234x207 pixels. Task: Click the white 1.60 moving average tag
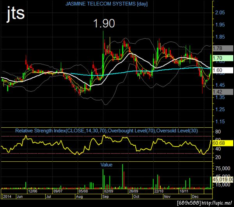pyautogui.click(x=223, y=70)
